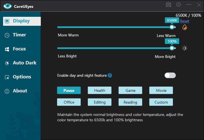
Task: Choose the Game preset
Action: pos(130,90)
